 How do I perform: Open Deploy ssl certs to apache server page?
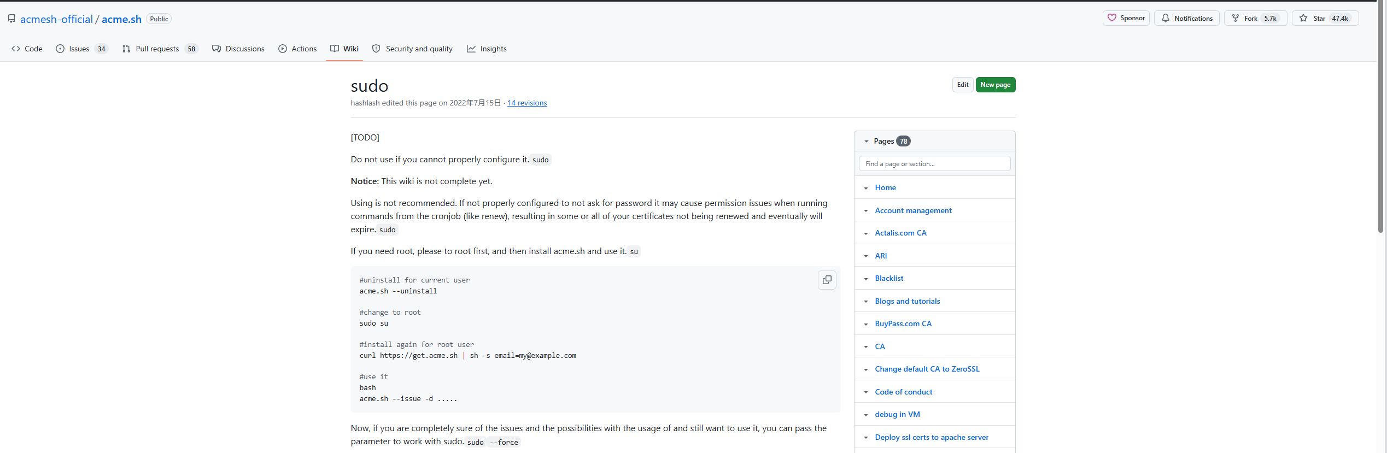pos(932,437)
